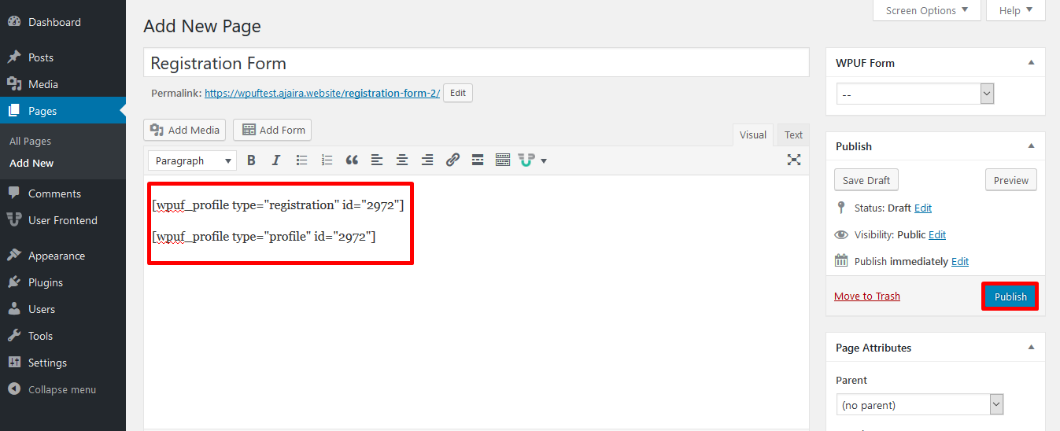The height and width of the screenshot is (431, 1060).
Task: Click the registration shortcode line in editor
Action: pos(278,205)
